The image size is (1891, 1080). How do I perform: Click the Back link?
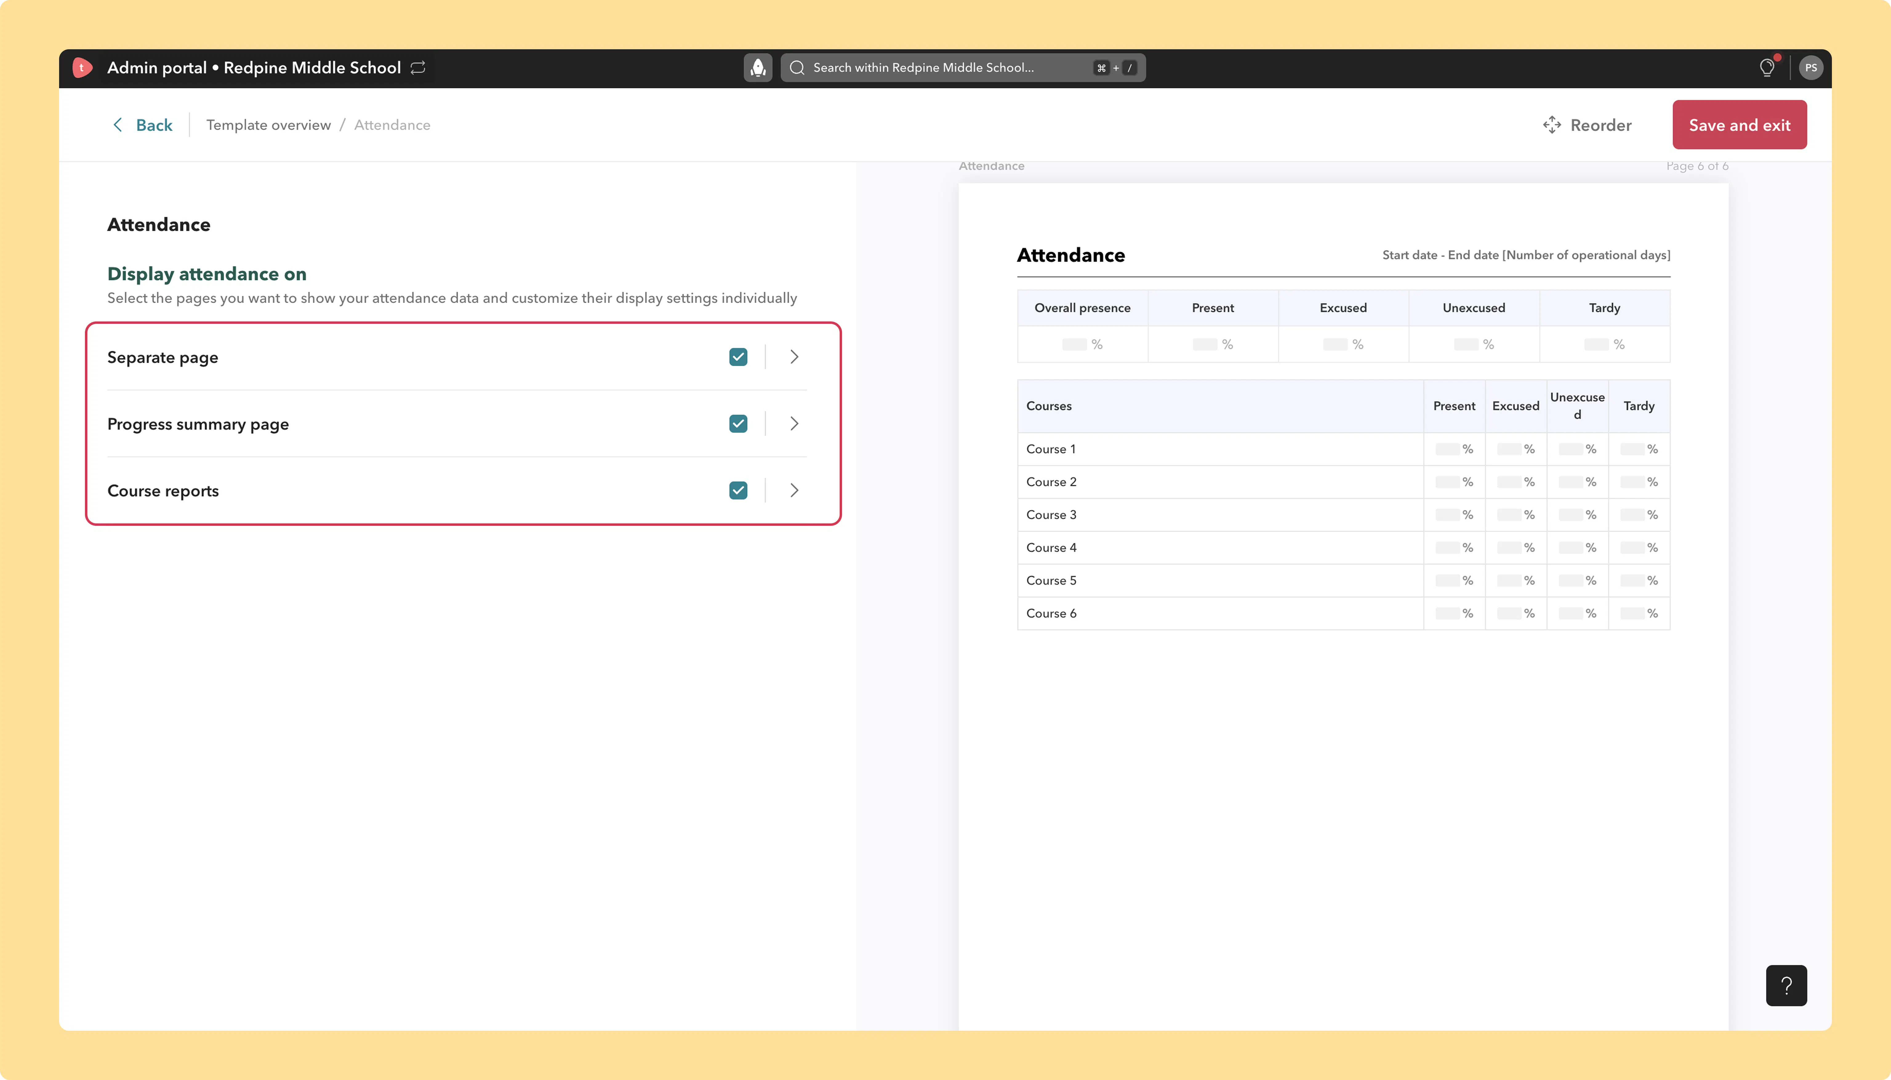pos(154,125)
